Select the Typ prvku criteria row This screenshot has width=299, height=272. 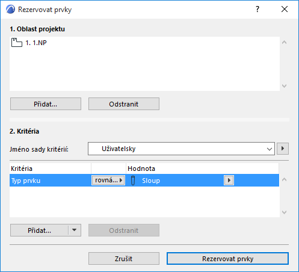[x=144, y=181]
